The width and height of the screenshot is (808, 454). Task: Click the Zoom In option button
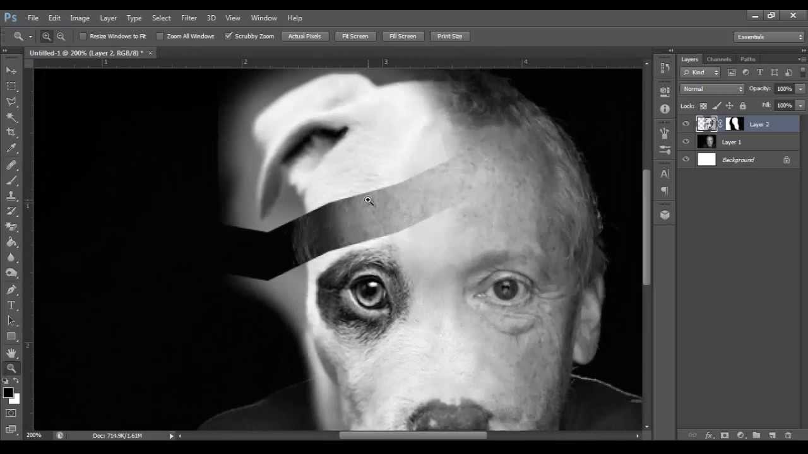[47, 37]
